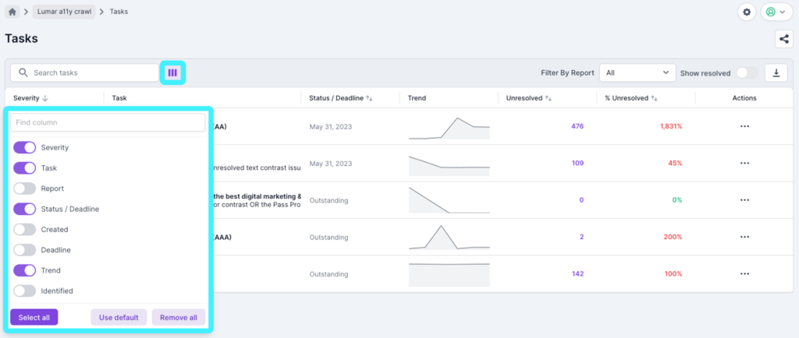Image resolution: width=799 pixels, height=338 pixels.
Task: Click 1,831% value
Action: click(671, 126)
